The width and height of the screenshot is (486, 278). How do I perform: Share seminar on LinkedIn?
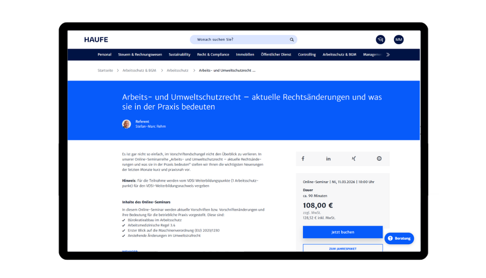point(328,158)
